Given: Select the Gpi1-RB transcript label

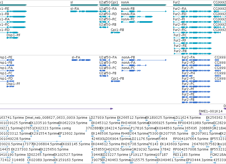Looking at the screenshot, I should (x=117, y=30).
